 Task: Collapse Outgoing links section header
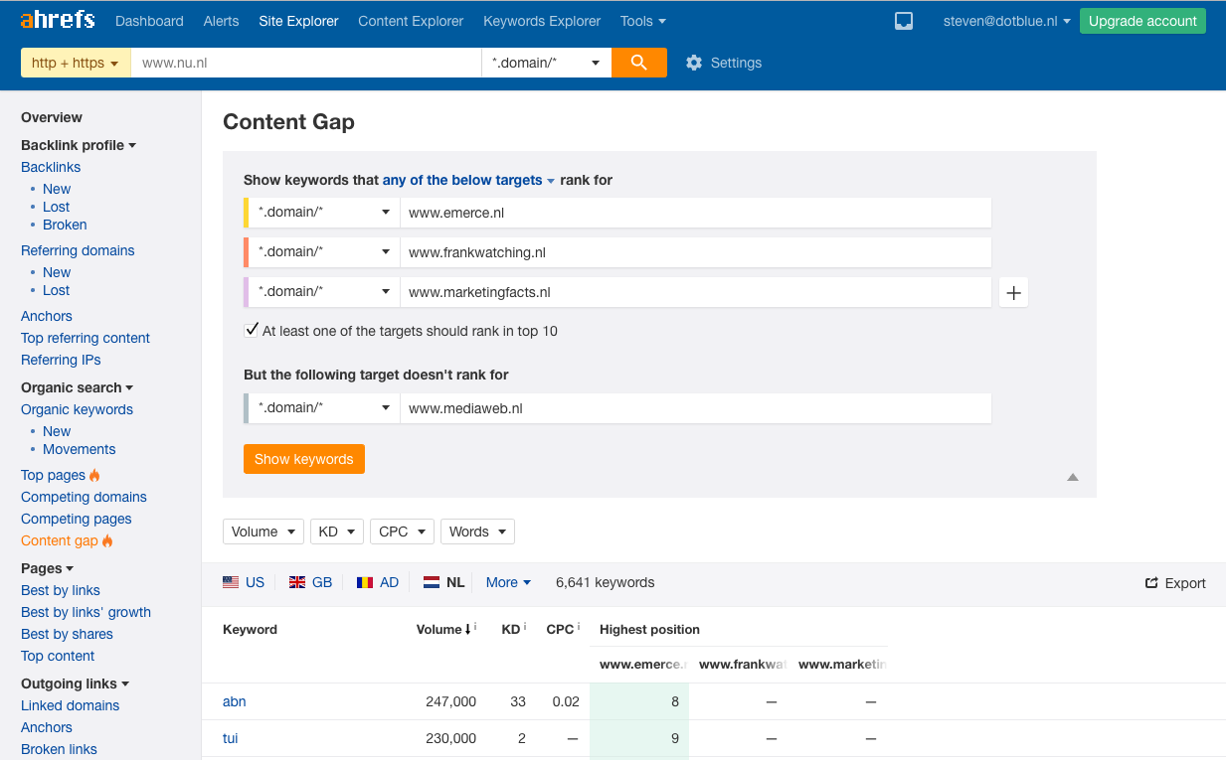coord(75,684)
